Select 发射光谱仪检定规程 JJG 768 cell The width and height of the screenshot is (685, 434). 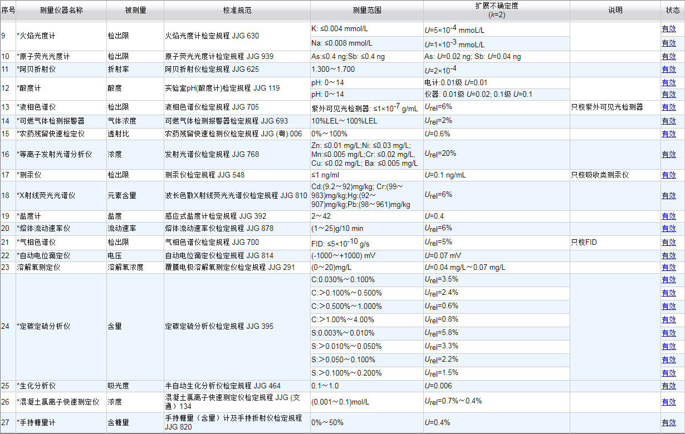(x=237, y=154)
